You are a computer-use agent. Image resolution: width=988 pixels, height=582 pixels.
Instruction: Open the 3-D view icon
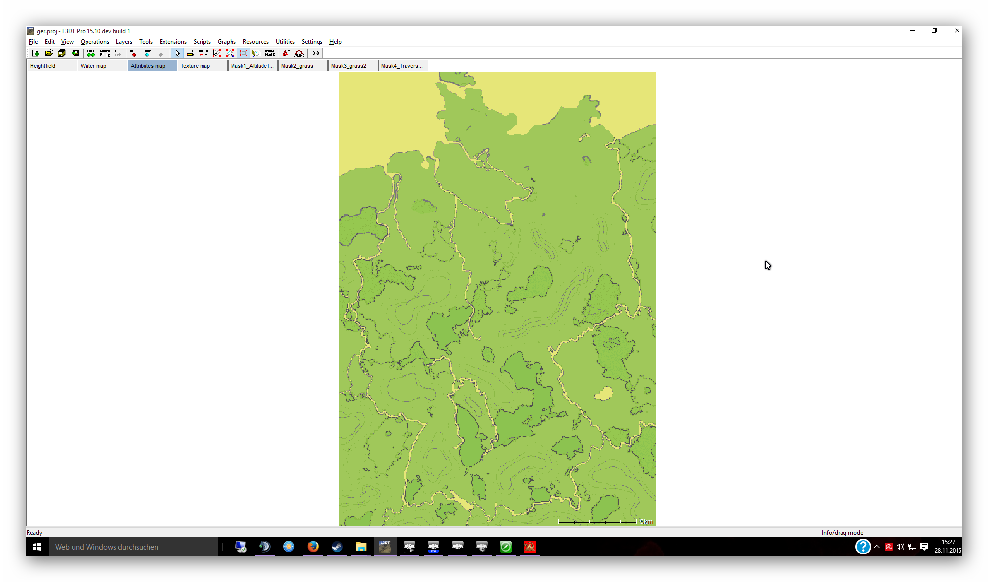point(316,53)
